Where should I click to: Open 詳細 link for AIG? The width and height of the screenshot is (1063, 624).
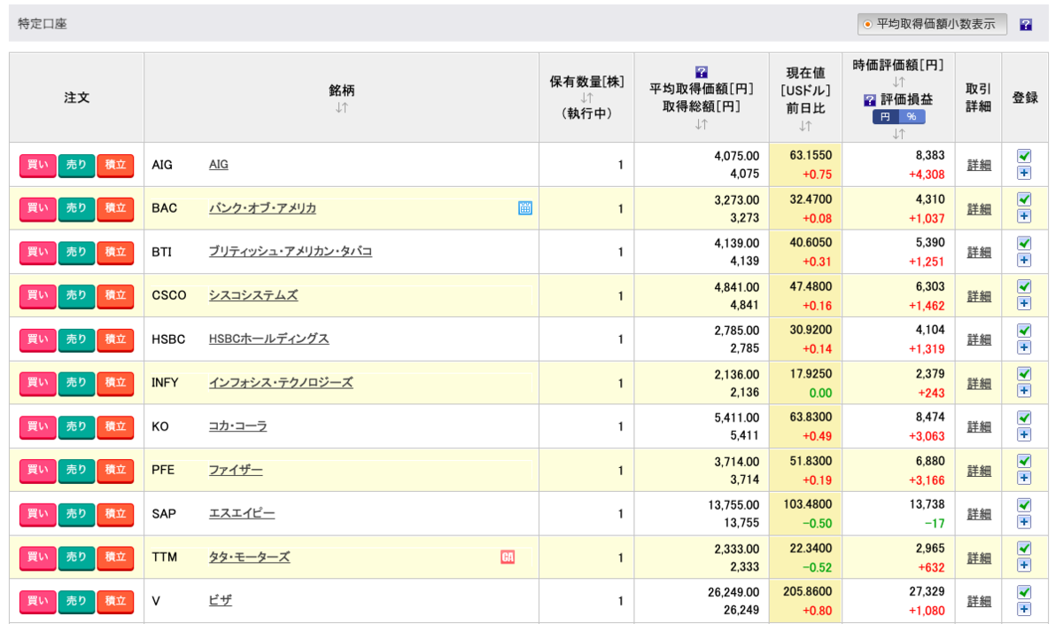[979, 165]
